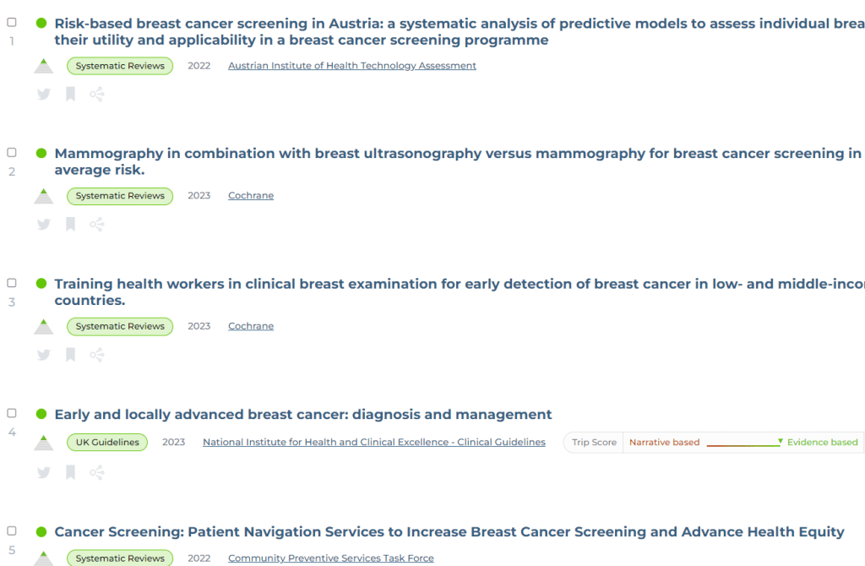
Task: Check the box for result 4
Action: 12,414
